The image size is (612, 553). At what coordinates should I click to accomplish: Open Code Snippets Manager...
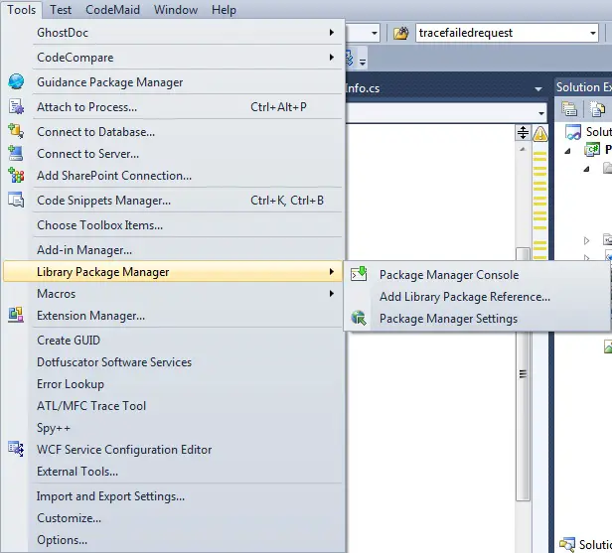174,201
